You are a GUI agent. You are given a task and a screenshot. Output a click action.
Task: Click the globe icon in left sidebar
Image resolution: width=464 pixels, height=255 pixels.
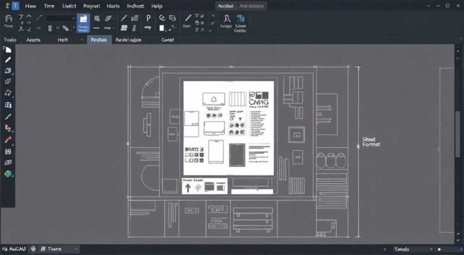pyautogui.click(x=8, y=174)
